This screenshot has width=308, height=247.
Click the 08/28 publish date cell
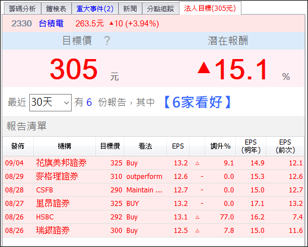(14, 190)
